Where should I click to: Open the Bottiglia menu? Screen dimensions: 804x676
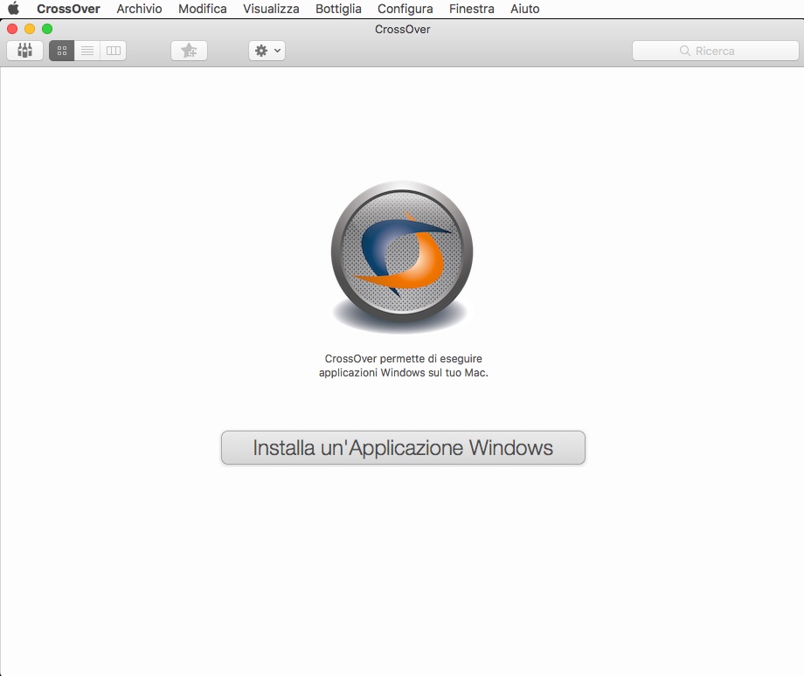[338, 9]
